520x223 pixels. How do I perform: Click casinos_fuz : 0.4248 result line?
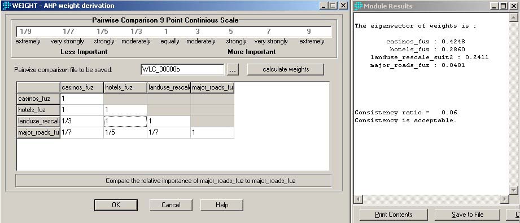pyautogui.click(x=426, y=42)
